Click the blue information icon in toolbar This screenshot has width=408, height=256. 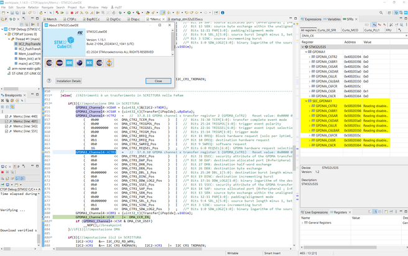point(223,12)
